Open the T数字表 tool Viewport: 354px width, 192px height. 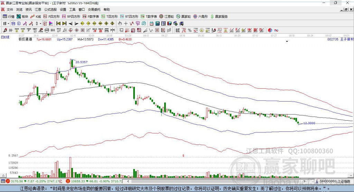coord(149,17)
